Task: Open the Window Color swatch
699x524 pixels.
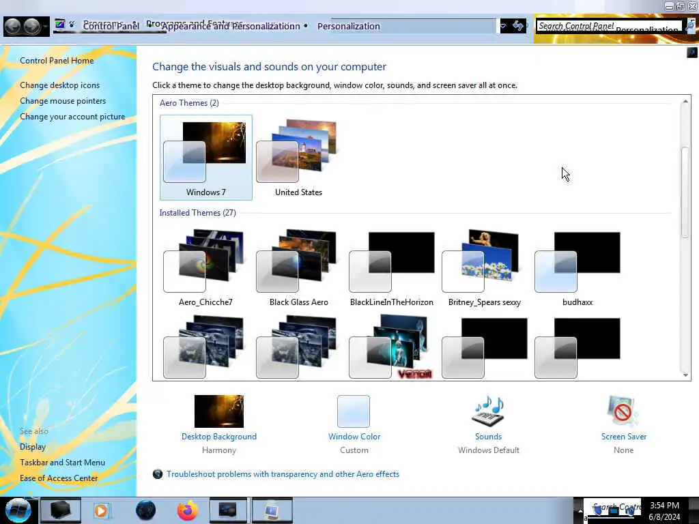Action: click(x=354, y=411)
